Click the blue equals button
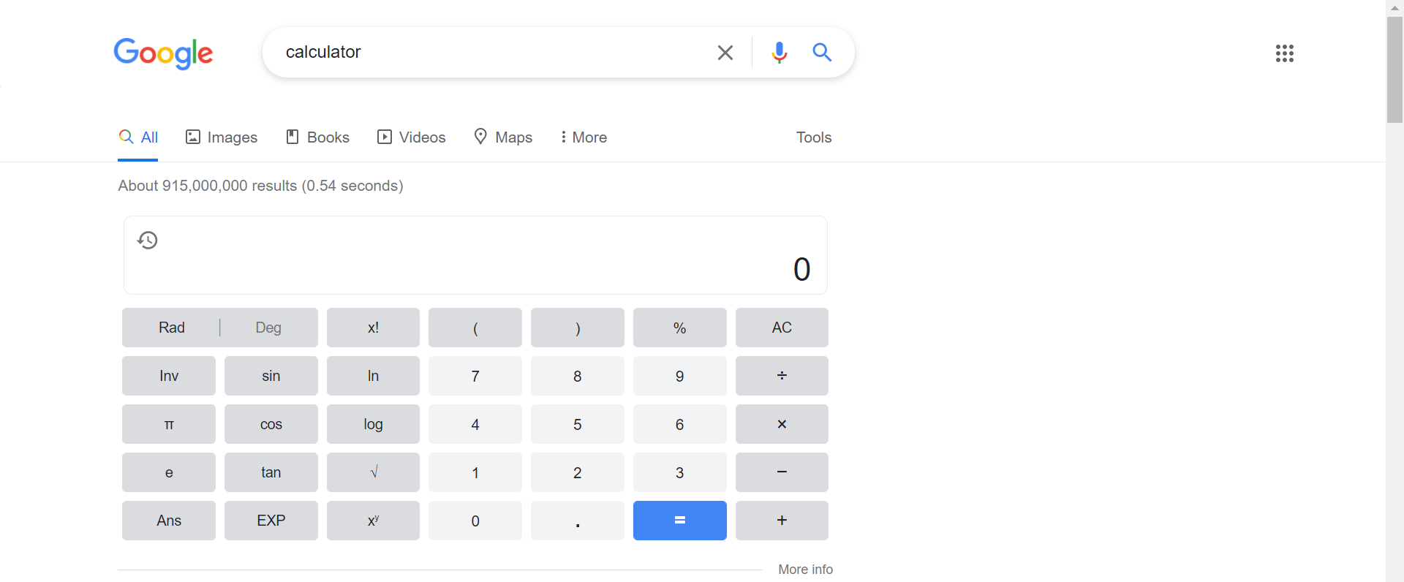Image resolution: width=1404 pixels, height=582 pixels. [679, 521]
